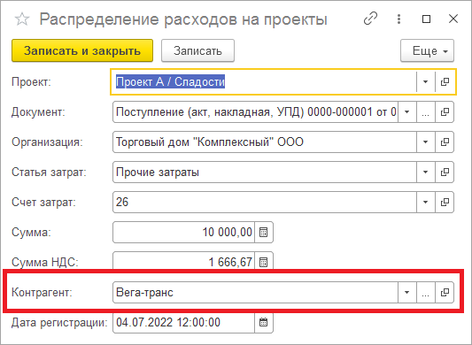Add form to favorites with star icon

(22, 19)
